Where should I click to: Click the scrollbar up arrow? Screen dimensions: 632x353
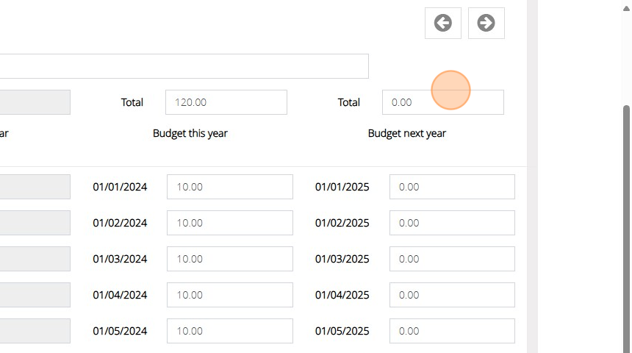(627, 7)
